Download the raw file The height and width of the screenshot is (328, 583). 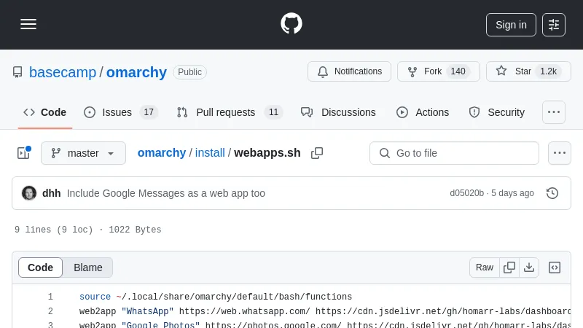(x=529, y=268)
